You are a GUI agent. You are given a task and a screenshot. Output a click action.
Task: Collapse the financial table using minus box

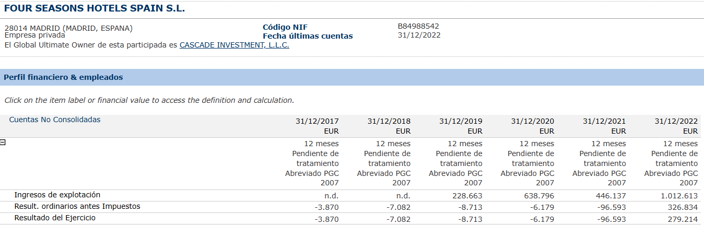(x=3, y=142)
